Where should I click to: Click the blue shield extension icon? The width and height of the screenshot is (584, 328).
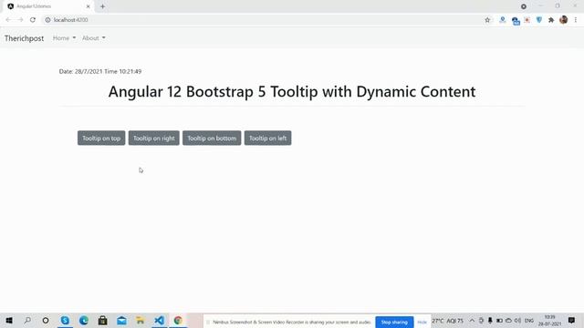coord(539,20)
